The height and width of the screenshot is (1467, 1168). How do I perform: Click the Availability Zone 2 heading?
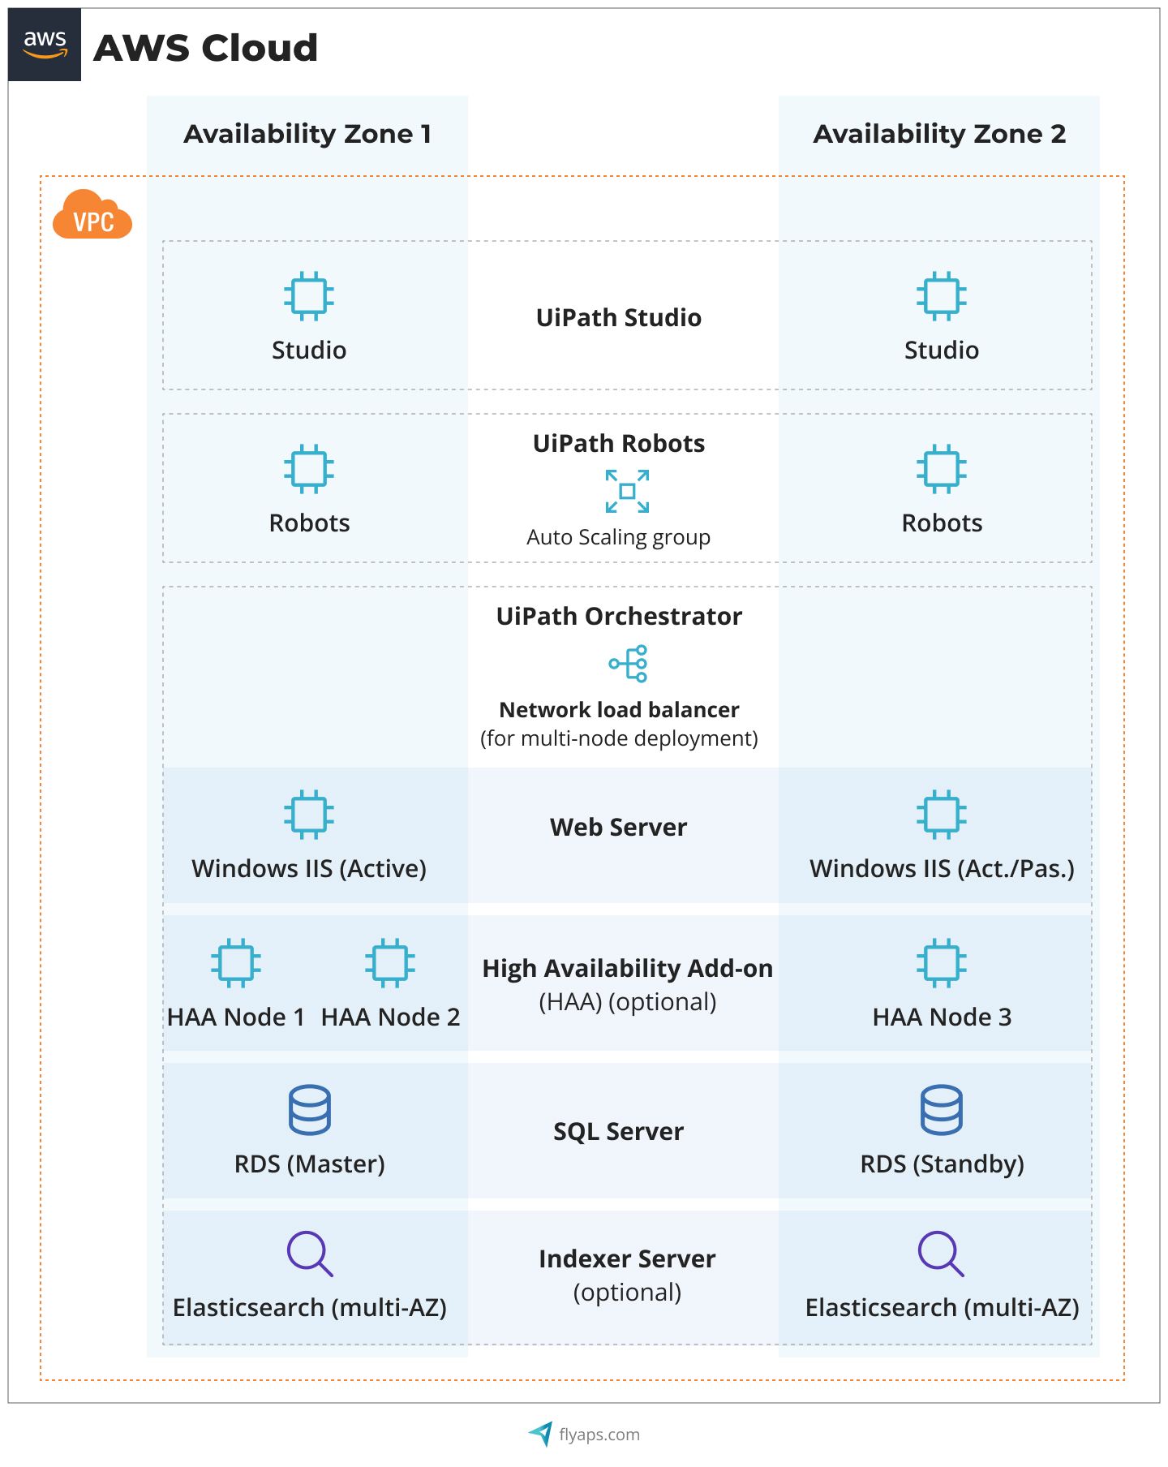point(939,134)
